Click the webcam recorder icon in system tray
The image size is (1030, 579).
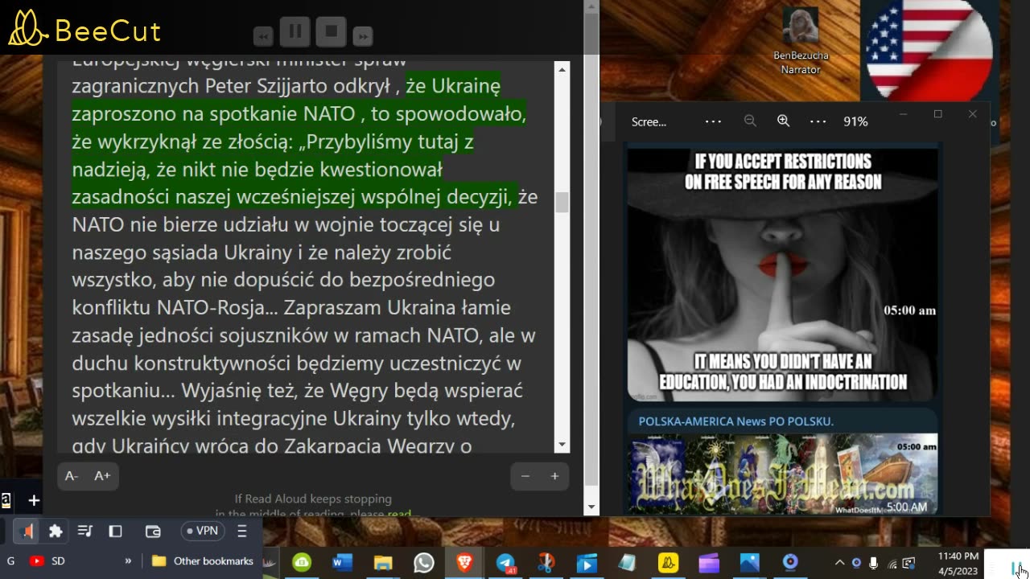click(856, 563)
